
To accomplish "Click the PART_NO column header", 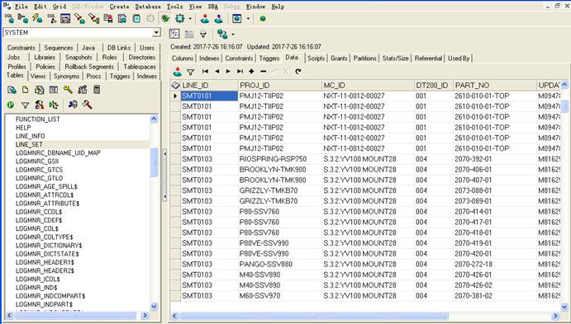I will [x=495, y=86].
